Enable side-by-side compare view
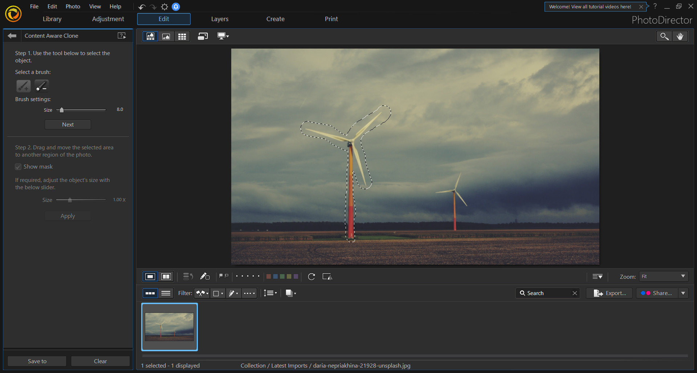This screenshot has height=373, width=697. [166, 276]
